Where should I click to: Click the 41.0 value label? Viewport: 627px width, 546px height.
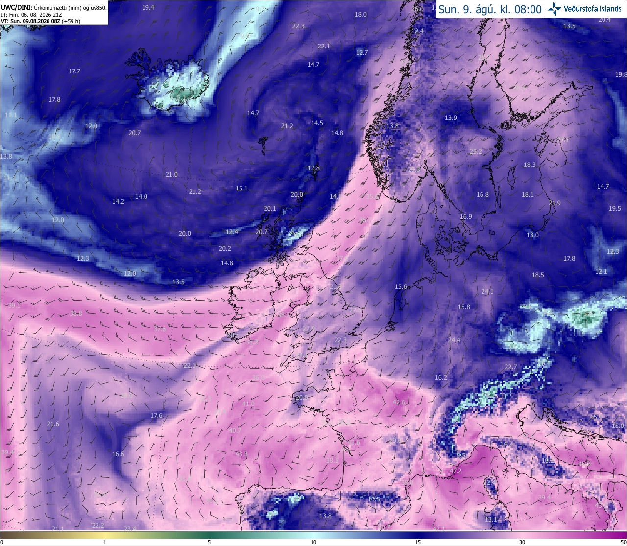(x=248, y=404)
